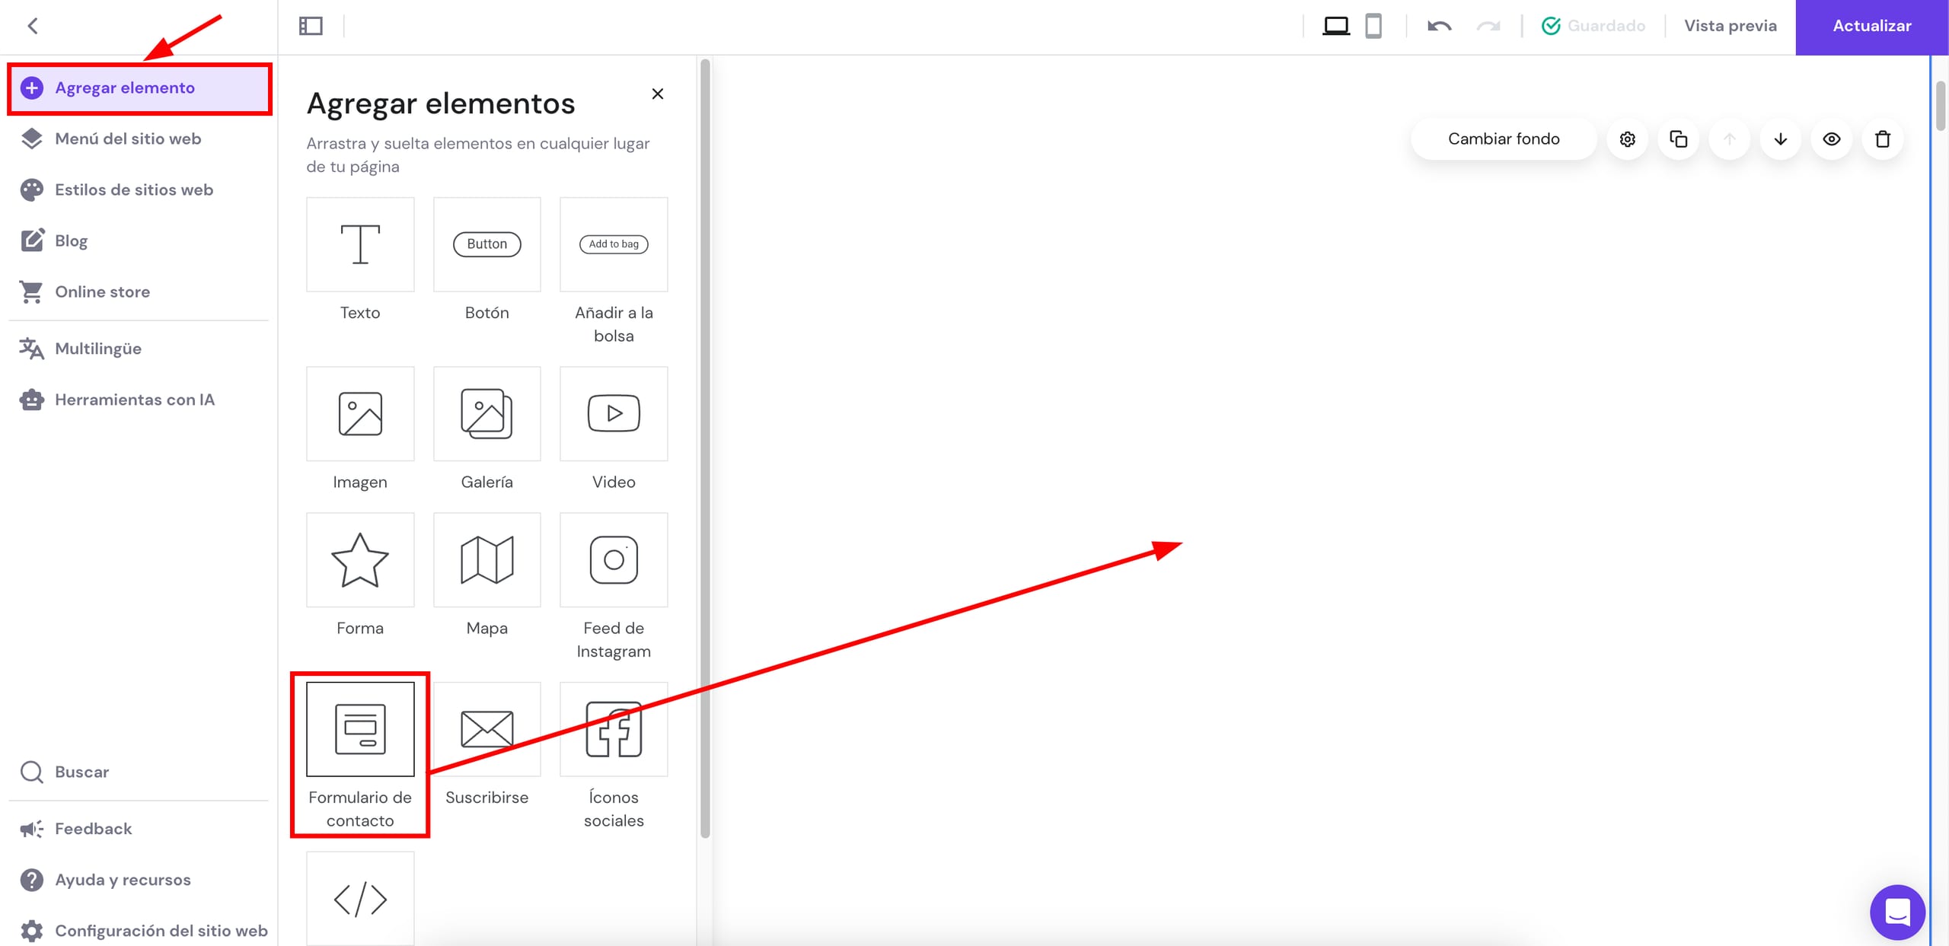This screenshot has height=946, width=1949.
Task: Select the Texto element tile
Action: [360, 244]
